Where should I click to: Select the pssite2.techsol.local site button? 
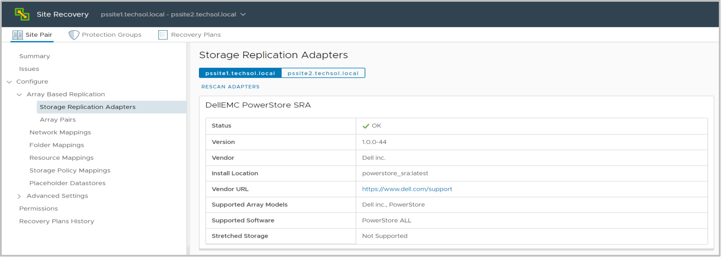[x=323, y=73]
